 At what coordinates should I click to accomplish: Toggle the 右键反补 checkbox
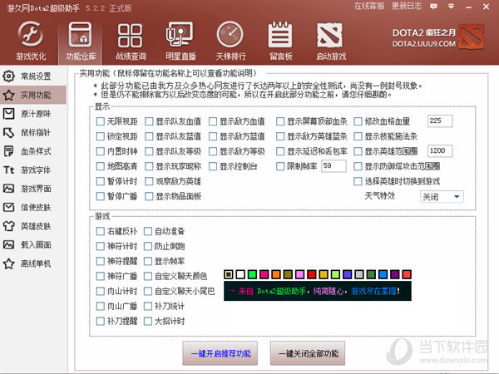pos(101,231)
